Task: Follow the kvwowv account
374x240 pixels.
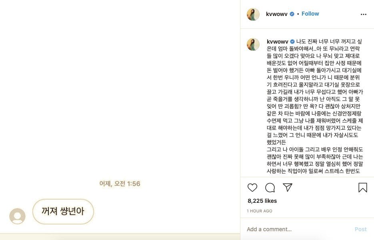Action: [310, 14]
